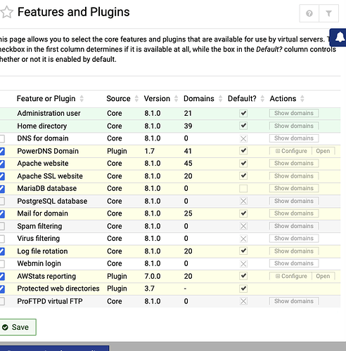Image resolution: width=346 pixels, height=351 pixels.
Task: Sort by Version column arrows
Action: pyautogui.click(x=176, y=98)
